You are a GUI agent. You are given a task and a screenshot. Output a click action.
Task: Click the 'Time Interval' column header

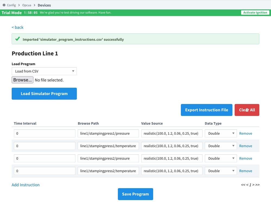tap(25, 123)
